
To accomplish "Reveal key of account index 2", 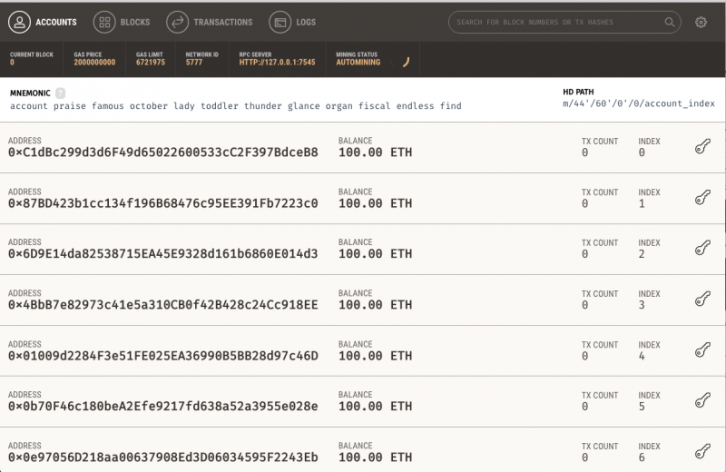I will [x=701, y=248].
